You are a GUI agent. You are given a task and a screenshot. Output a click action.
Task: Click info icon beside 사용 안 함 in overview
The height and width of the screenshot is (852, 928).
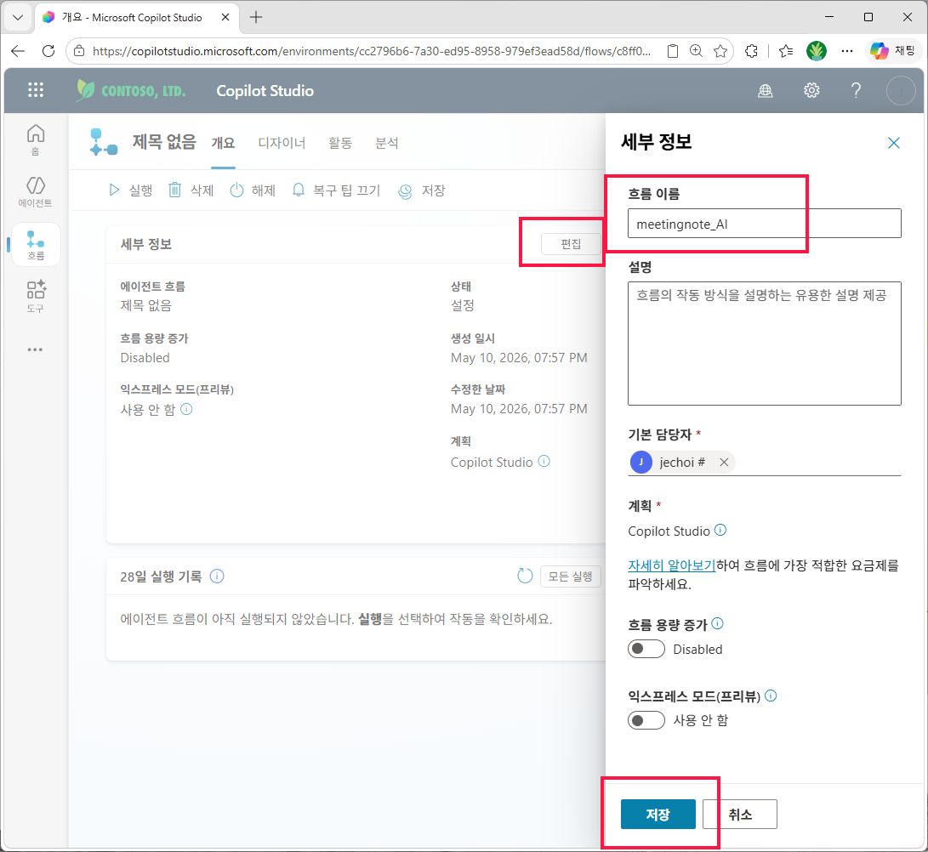tap(186, 410)
